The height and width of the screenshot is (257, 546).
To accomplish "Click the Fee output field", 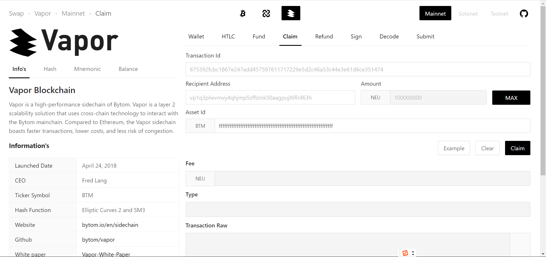I will tap(372, 178).
